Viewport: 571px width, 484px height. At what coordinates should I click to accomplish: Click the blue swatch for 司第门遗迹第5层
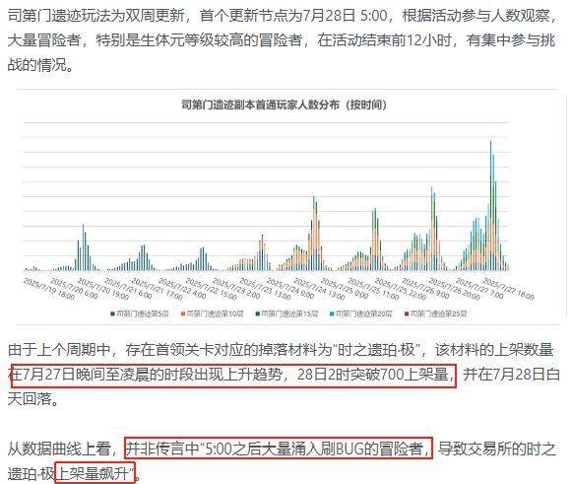coord(112,313)
